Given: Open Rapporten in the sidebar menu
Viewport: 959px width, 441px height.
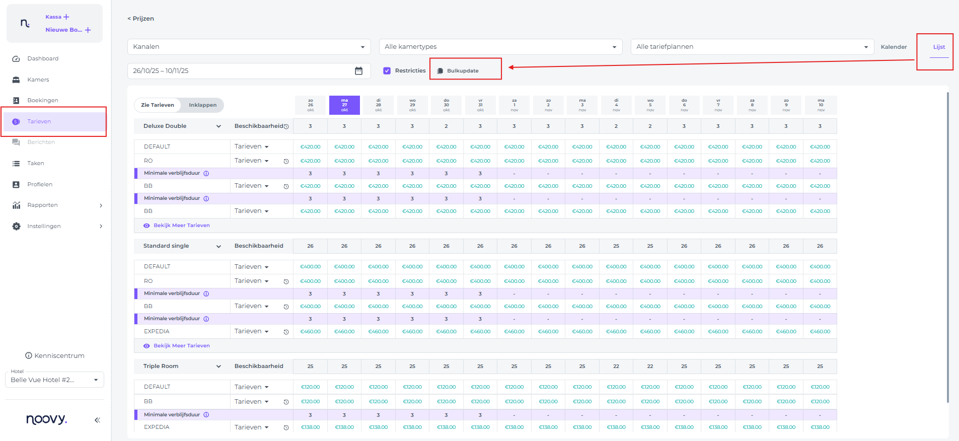Looking at the screenshot, I should point(42,205).
